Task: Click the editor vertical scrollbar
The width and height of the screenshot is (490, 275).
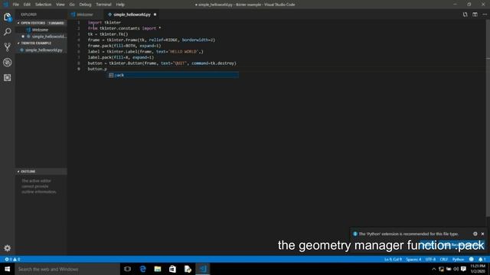Action: click(488, 118)
